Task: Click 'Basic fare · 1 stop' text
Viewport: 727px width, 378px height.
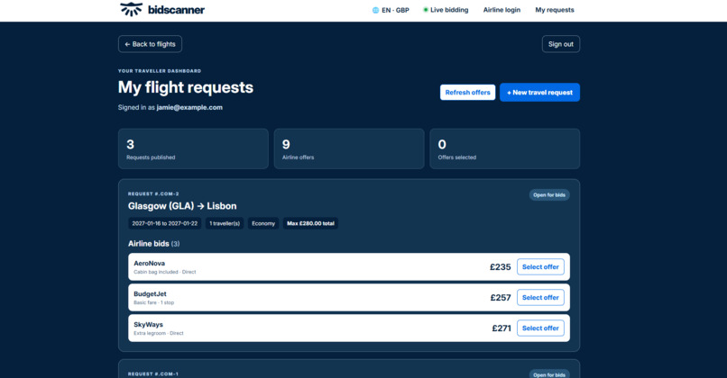Action: pyautogui.click(x=154, y=302)
